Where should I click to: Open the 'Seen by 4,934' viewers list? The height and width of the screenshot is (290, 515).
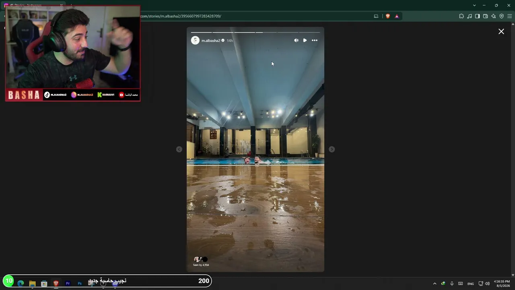pyautogui.click(x=201, y=261)
